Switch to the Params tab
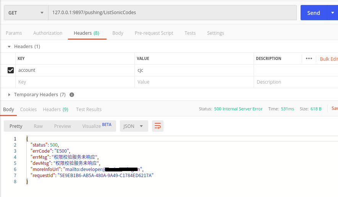Image resolution: width=338 pixels, height=197 pixels. pyautogui.click(x=14, y=33)
